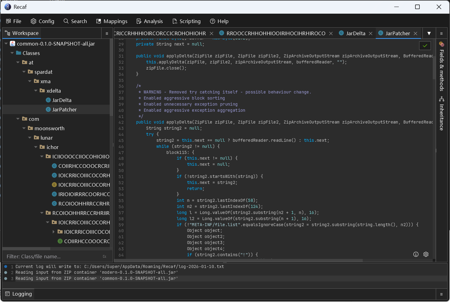This screenshot has height=302, width=450.
Task: Click the info icon in code editor
Action: click(x=416, y=254)
